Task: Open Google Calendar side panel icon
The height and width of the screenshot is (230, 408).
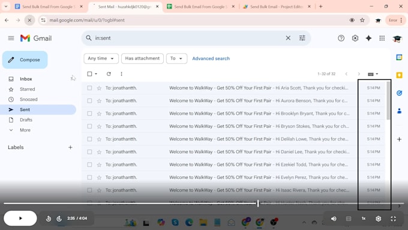Action: 399,57
